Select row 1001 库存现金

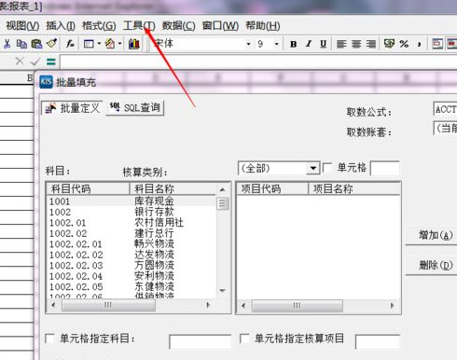(x=132, y=201)
